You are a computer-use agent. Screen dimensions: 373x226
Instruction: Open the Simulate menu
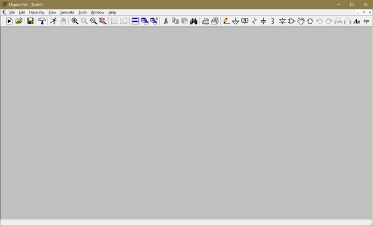(x=67, y=12)
